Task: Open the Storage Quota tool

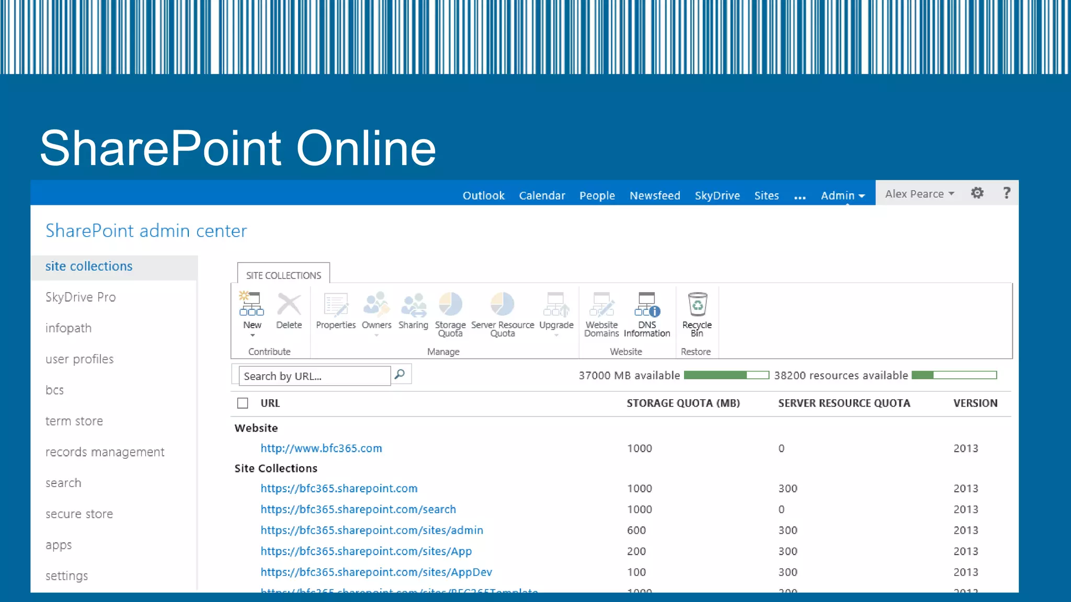Action: click(450, 314)
